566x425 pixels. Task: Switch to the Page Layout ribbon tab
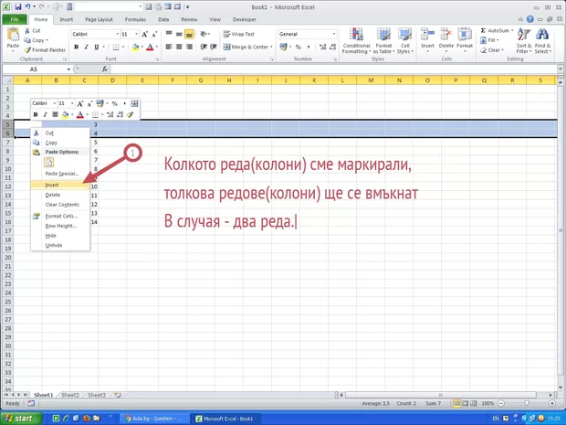99,19
